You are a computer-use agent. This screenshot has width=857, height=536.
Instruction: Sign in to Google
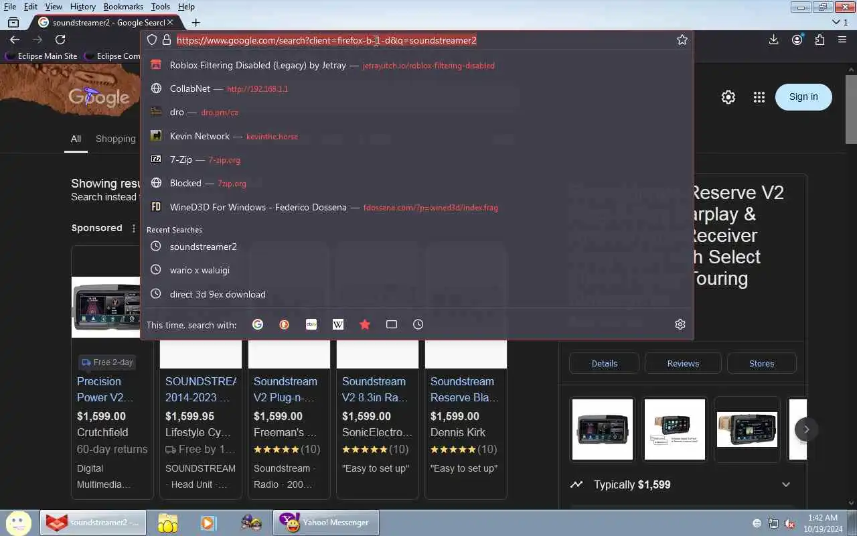click(x=803, y=96)
